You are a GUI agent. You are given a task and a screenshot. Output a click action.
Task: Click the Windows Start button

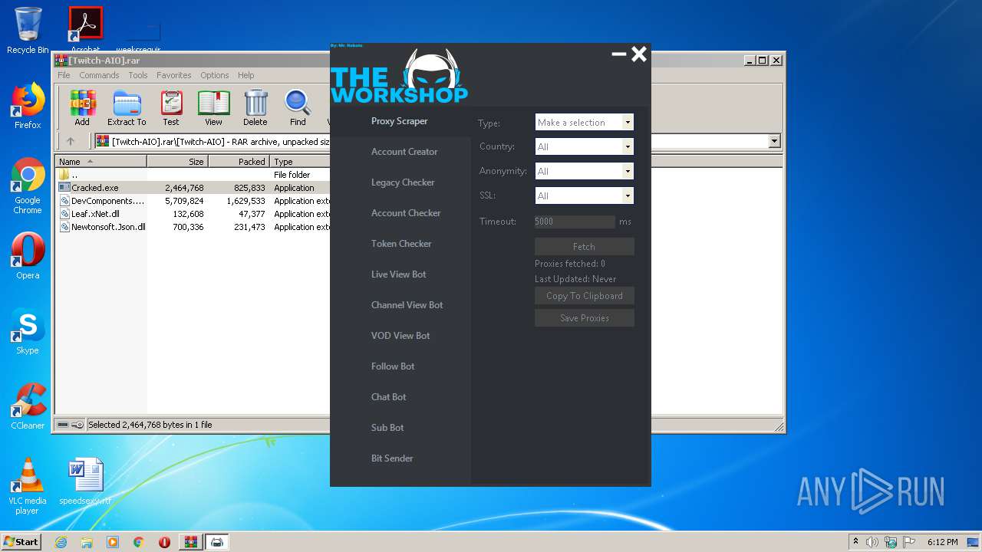21,542
